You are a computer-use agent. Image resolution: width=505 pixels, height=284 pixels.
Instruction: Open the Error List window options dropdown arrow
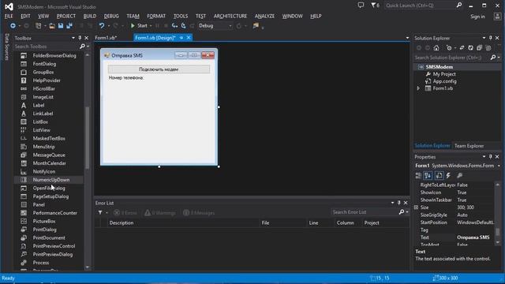point(392,203)
